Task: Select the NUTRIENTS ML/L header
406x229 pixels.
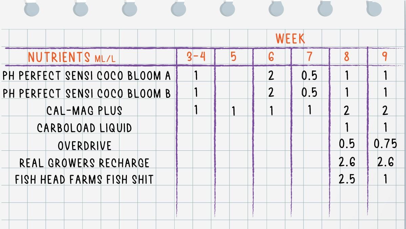Action: coord(72,57)
